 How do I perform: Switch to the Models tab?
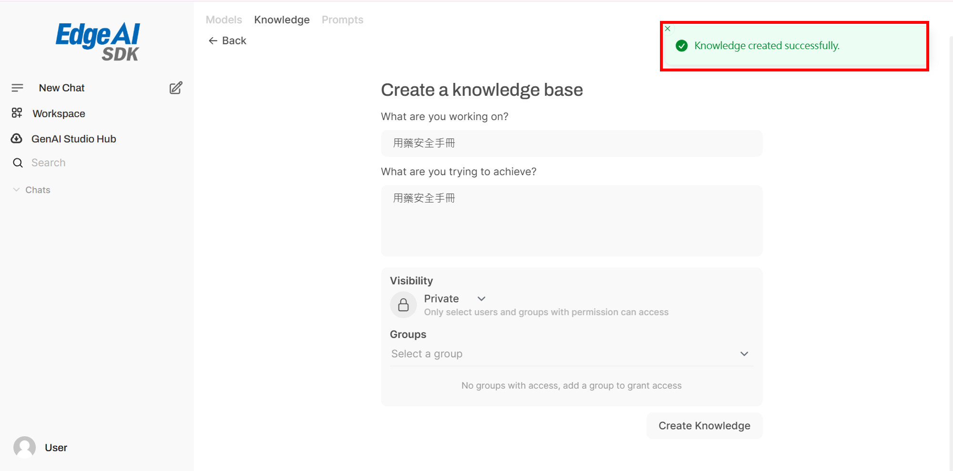(x=223, y=20)
